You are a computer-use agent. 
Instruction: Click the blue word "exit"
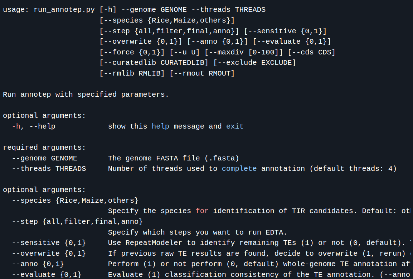coord(235,126)
